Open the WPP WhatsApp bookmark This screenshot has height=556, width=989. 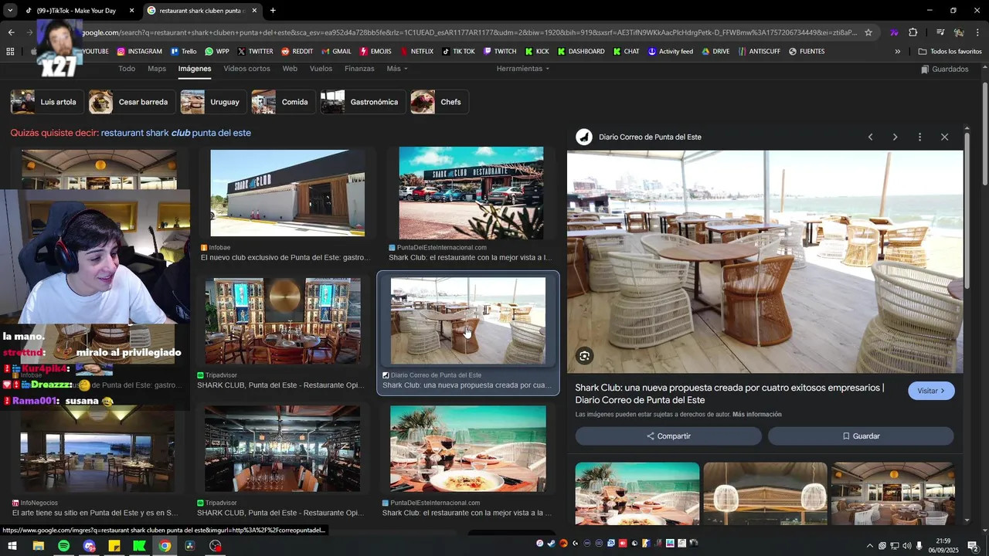tap(217, 52)
